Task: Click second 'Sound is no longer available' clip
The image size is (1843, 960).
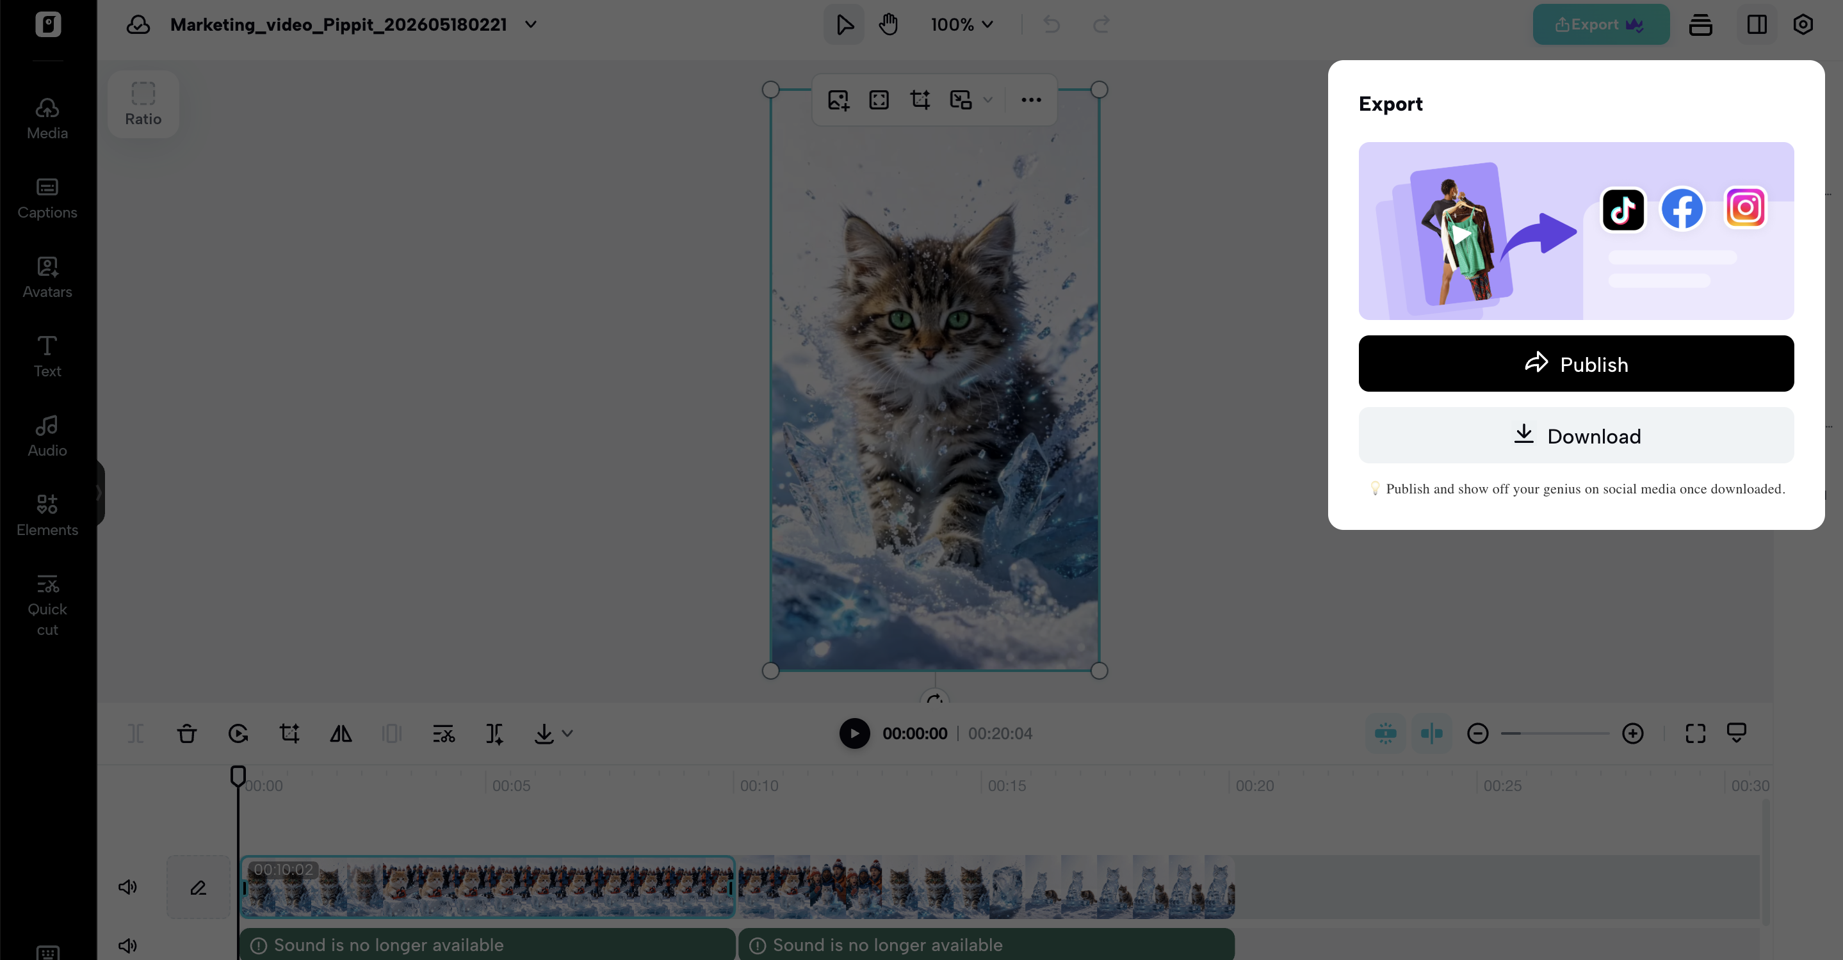Action: tap(987, 945)
